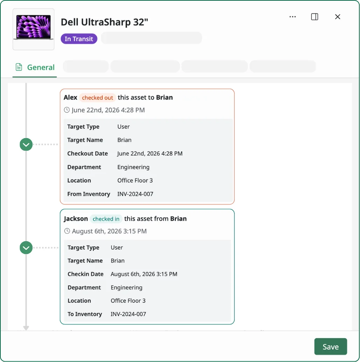Click the From Inventory label
360x362 pixels.
(89, 194)
